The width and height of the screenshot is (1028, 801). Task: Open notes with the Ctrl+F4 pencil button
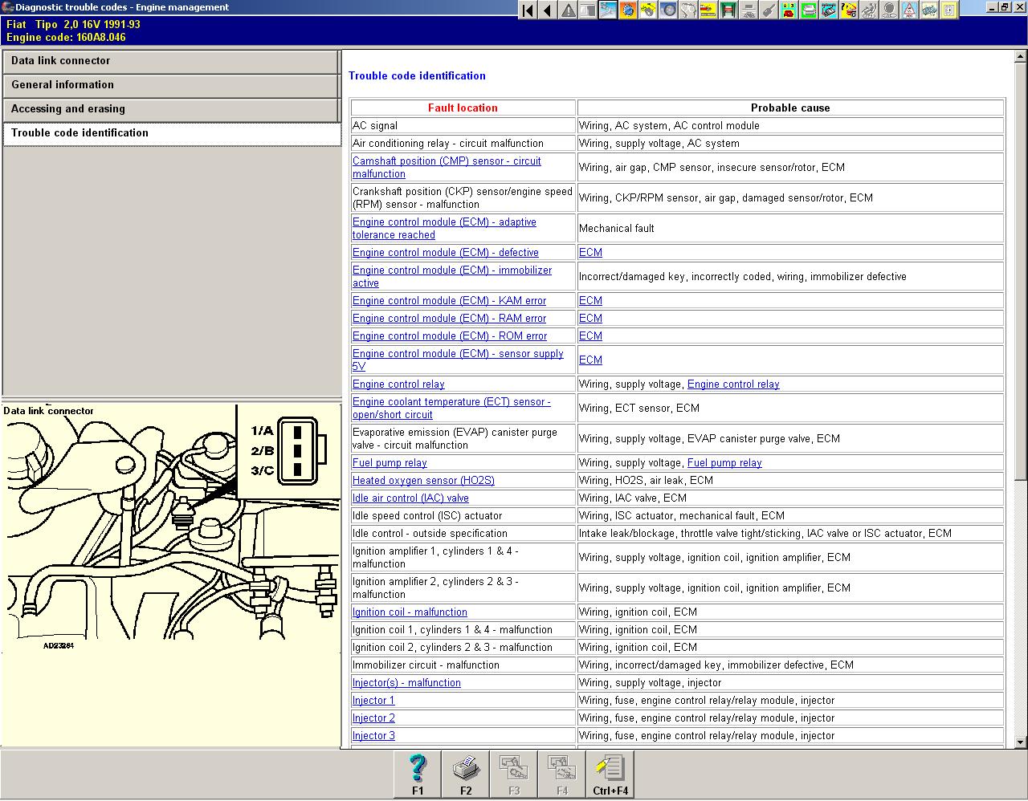tap(610, 775)
